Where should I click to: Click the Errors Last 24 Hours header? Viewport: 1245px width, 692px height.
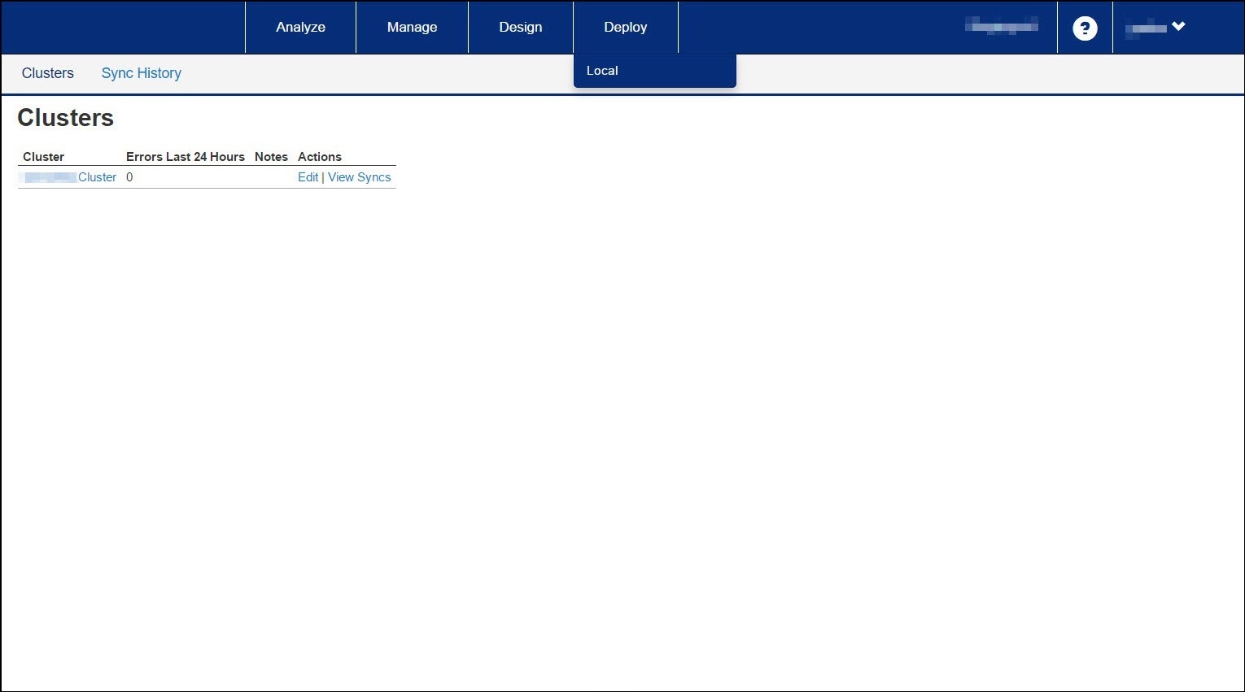click(x=185, y=157)
